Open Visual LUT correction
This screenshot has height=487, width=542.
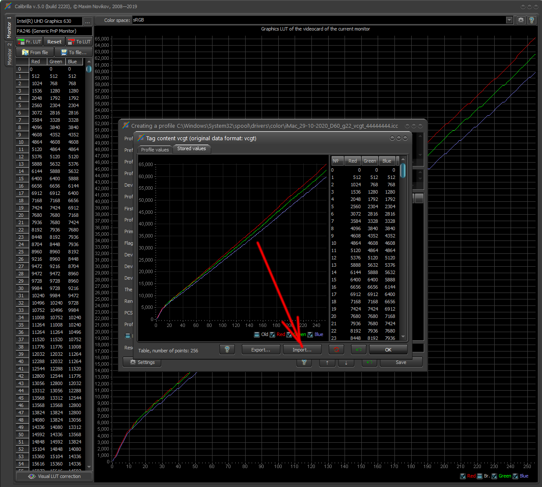click(55, 476)
